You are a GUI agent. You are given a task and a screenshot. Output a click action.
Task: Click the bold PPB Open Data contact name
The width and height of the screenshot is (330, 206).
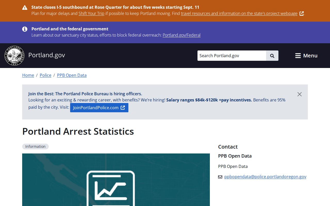(x=235, y=156)
